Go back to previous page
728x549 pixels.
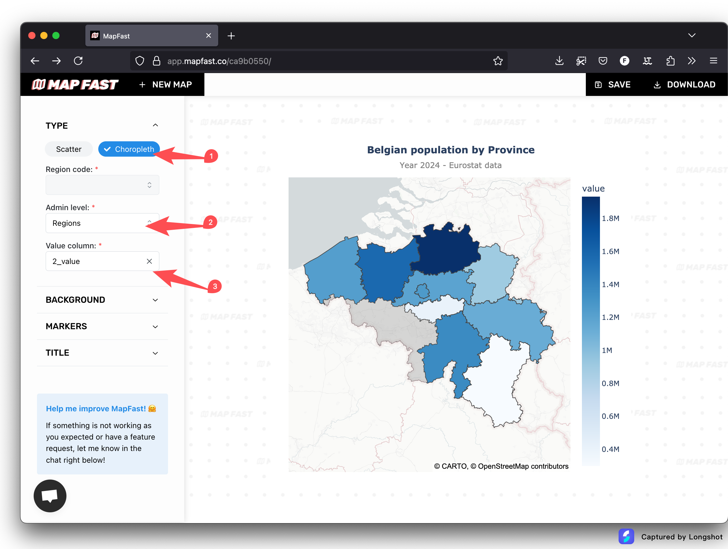tap(35, 61)
